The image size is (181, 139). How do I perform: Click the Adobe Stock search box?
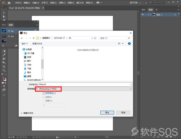coord(155,3)
